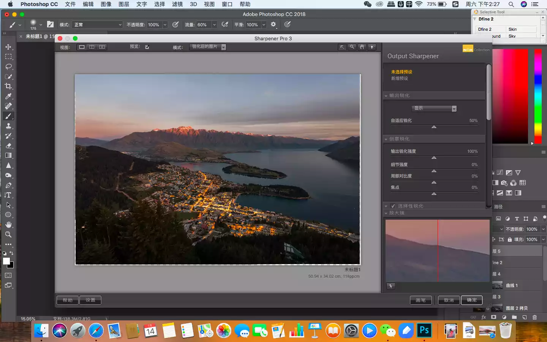Collapse the 创意锐化 section
This screenshot has height=342, width=547.
point(386,139)
